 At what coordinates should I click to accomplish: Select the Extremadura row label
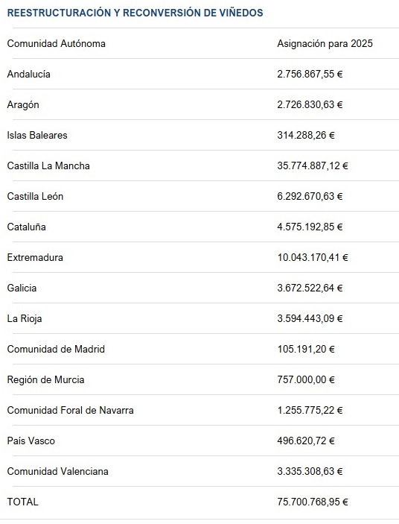[x=35, y=257]
